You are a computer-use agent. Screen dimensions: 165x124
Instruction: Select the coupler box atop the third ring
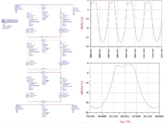point(44,73)
